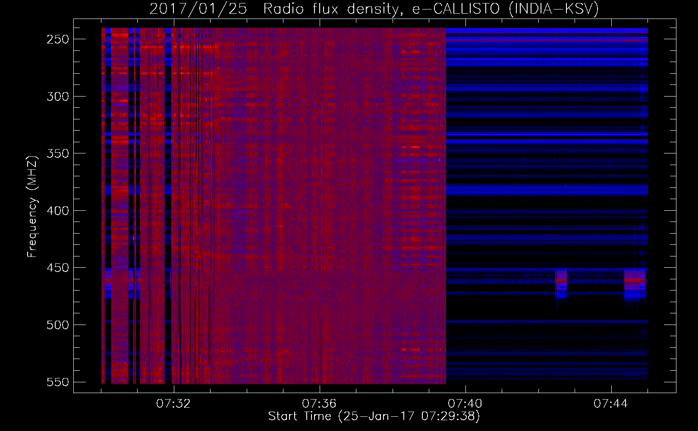
Task: Click the 300 frequency tick label
Action: (58, 97)
